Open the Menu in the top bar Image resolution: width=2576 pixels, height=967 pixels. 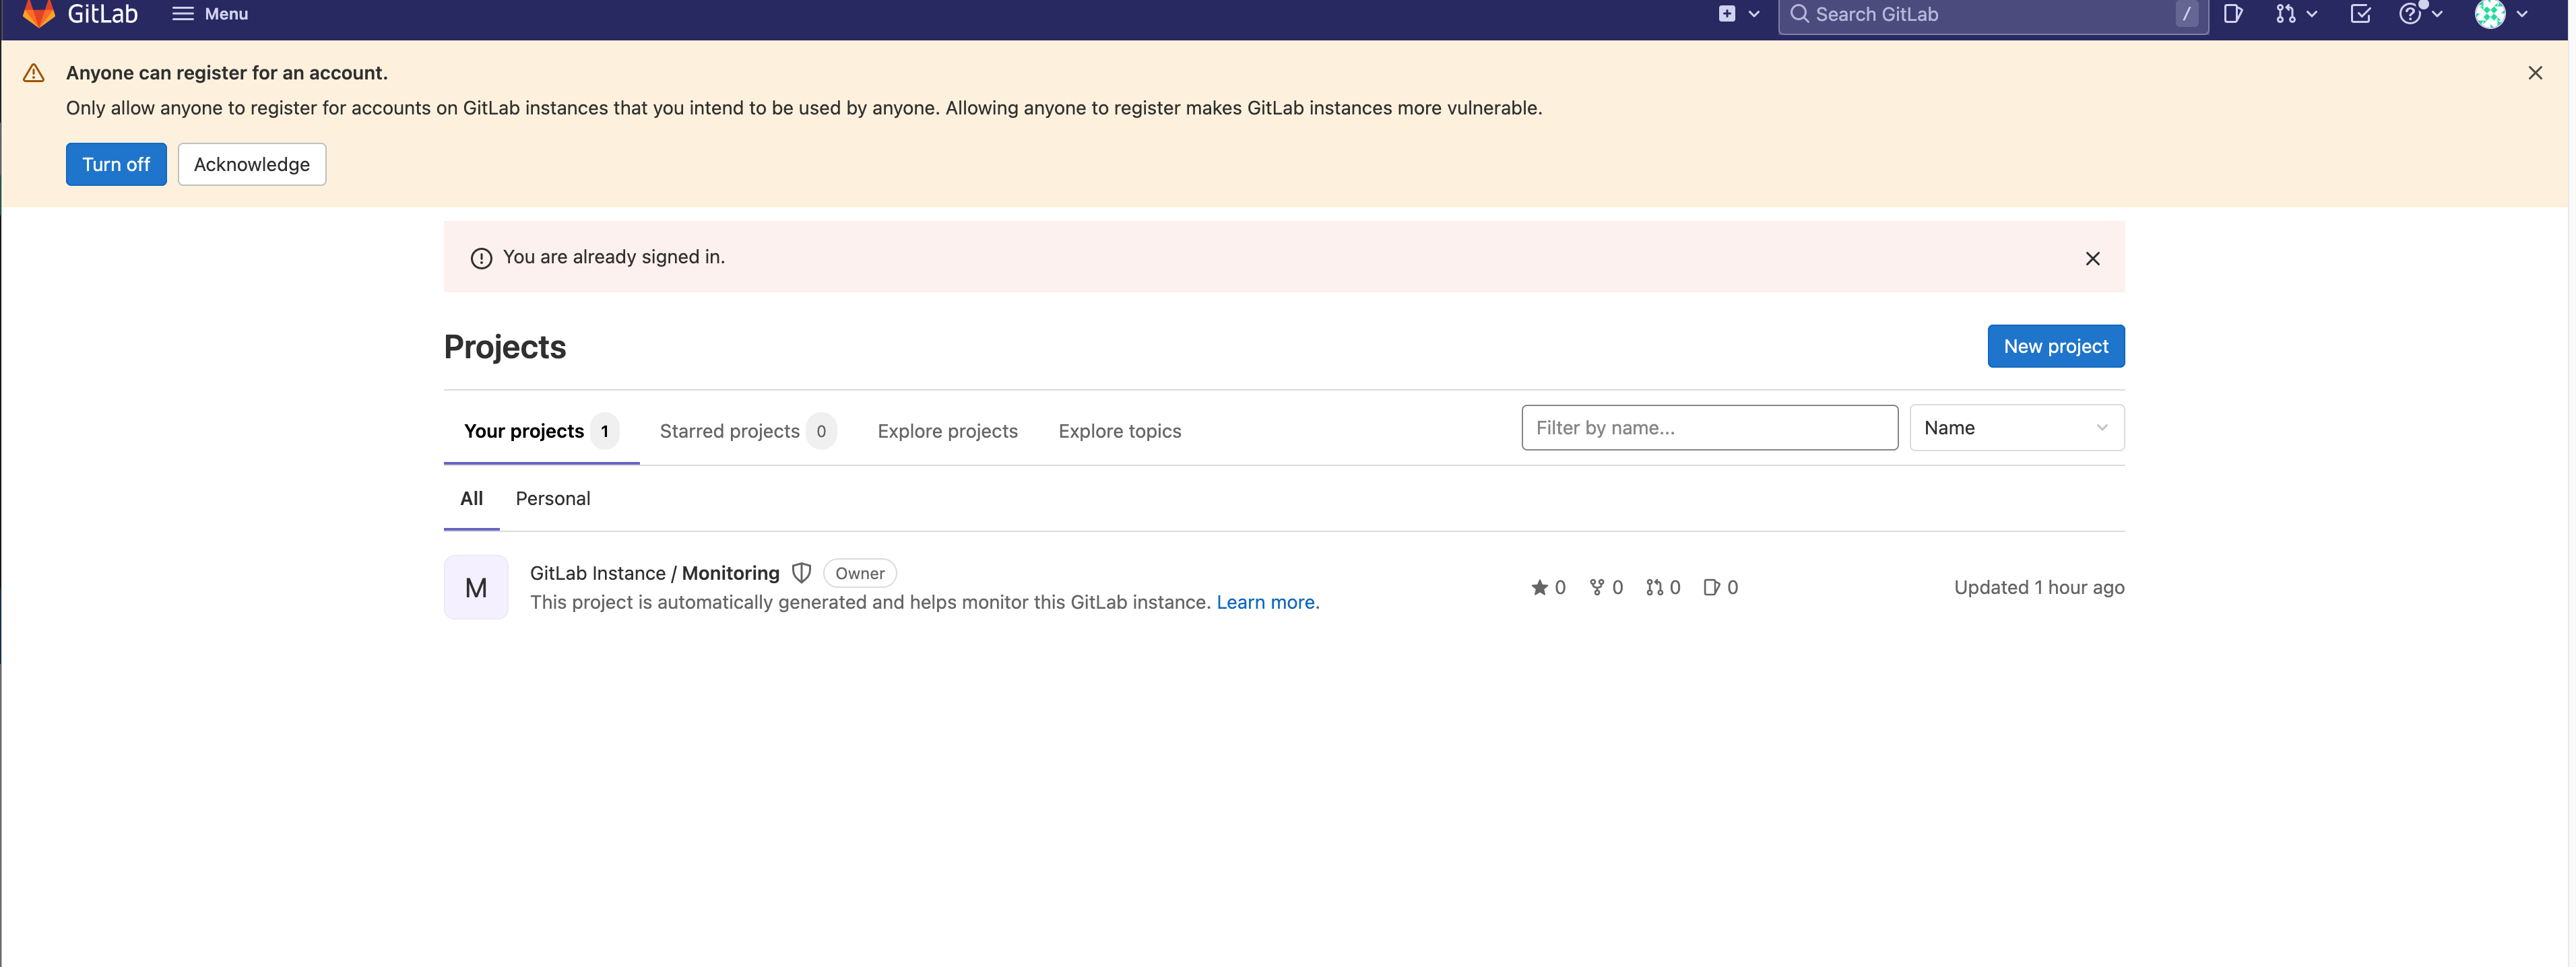click(210, 14)
